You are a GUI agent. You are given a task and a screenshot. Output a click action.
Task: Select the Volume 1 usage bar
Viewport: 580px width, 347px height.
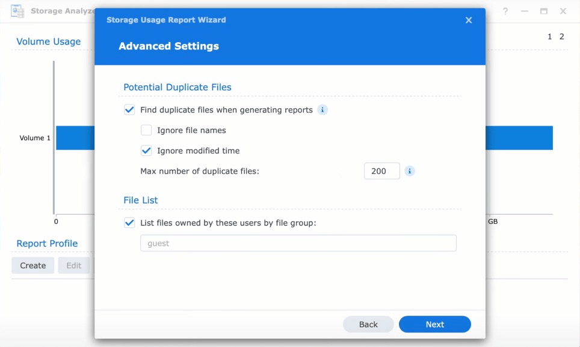[x=519, y=138]
